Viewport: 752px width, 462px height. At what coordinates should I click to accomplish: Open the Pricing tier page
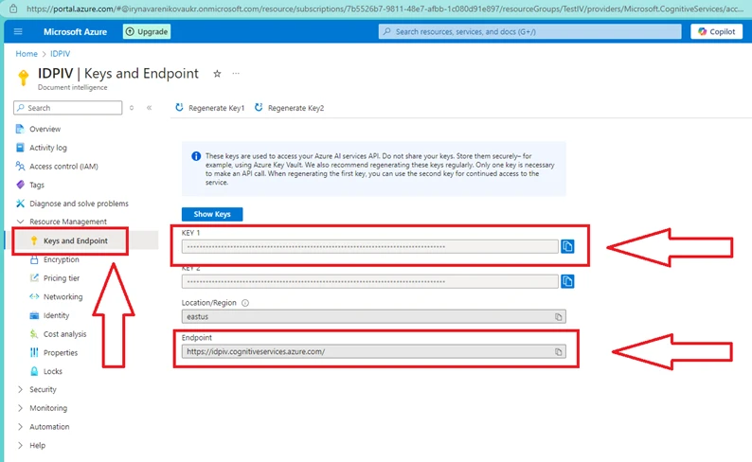62,278
